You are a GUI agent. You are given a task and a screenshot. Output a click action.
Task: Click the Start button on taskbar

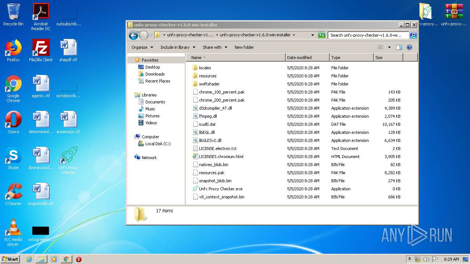click(10, 259)
